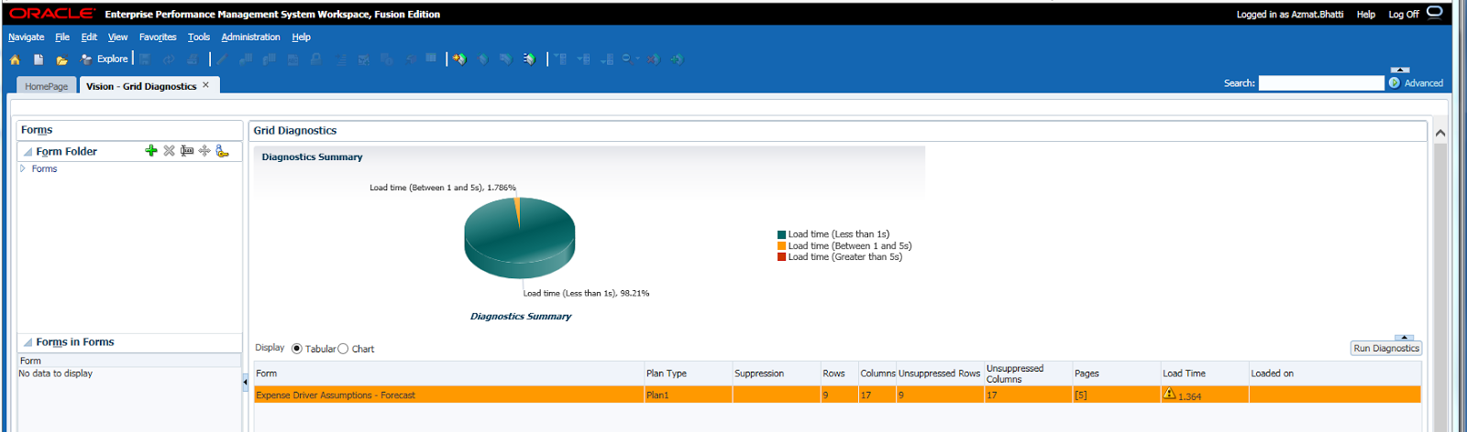This screenshot has height=432, width=1467.
Task: Click the Log Off link
Action: click(1403, 14)
